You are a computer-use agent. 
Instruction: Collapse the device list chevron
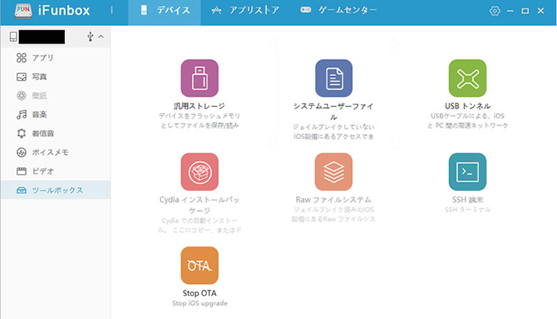tap(101, 36)
